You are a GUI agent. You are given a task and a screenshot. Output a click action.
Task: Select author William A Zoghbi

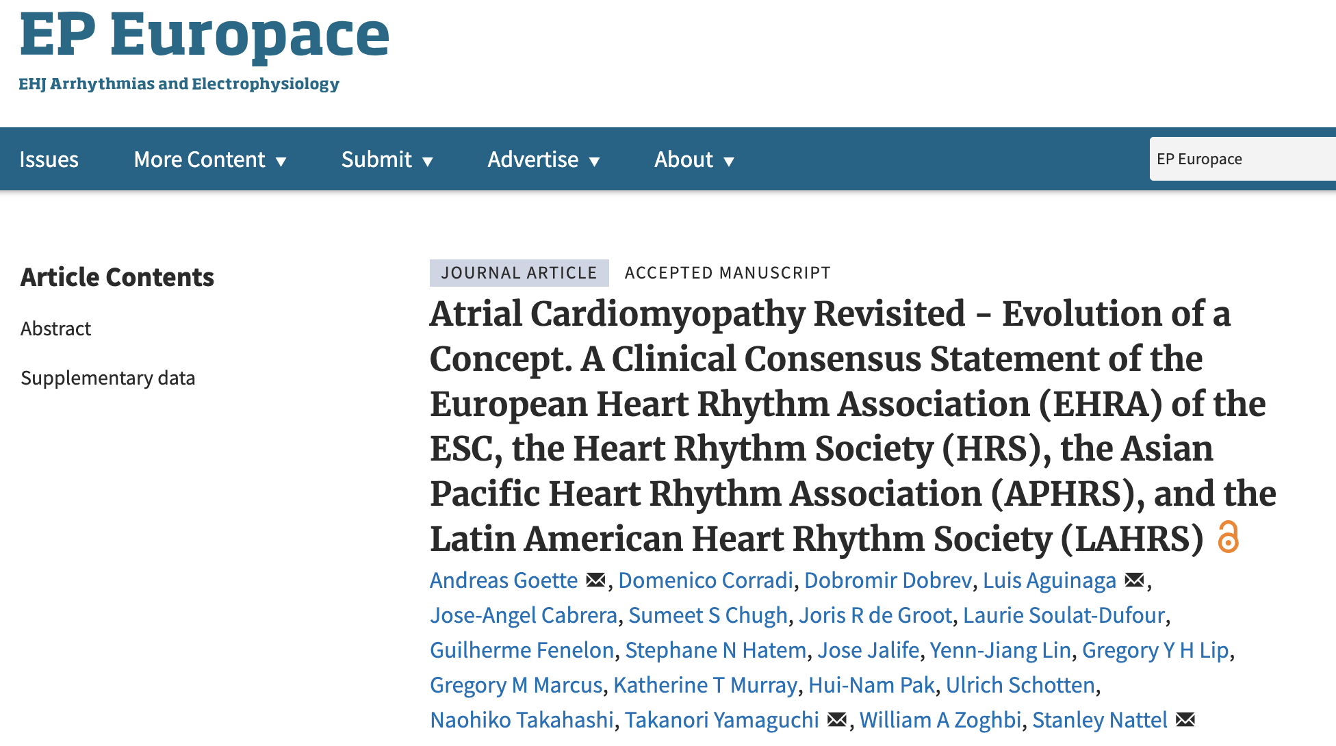pyautogui.click(x=940, y=720)
